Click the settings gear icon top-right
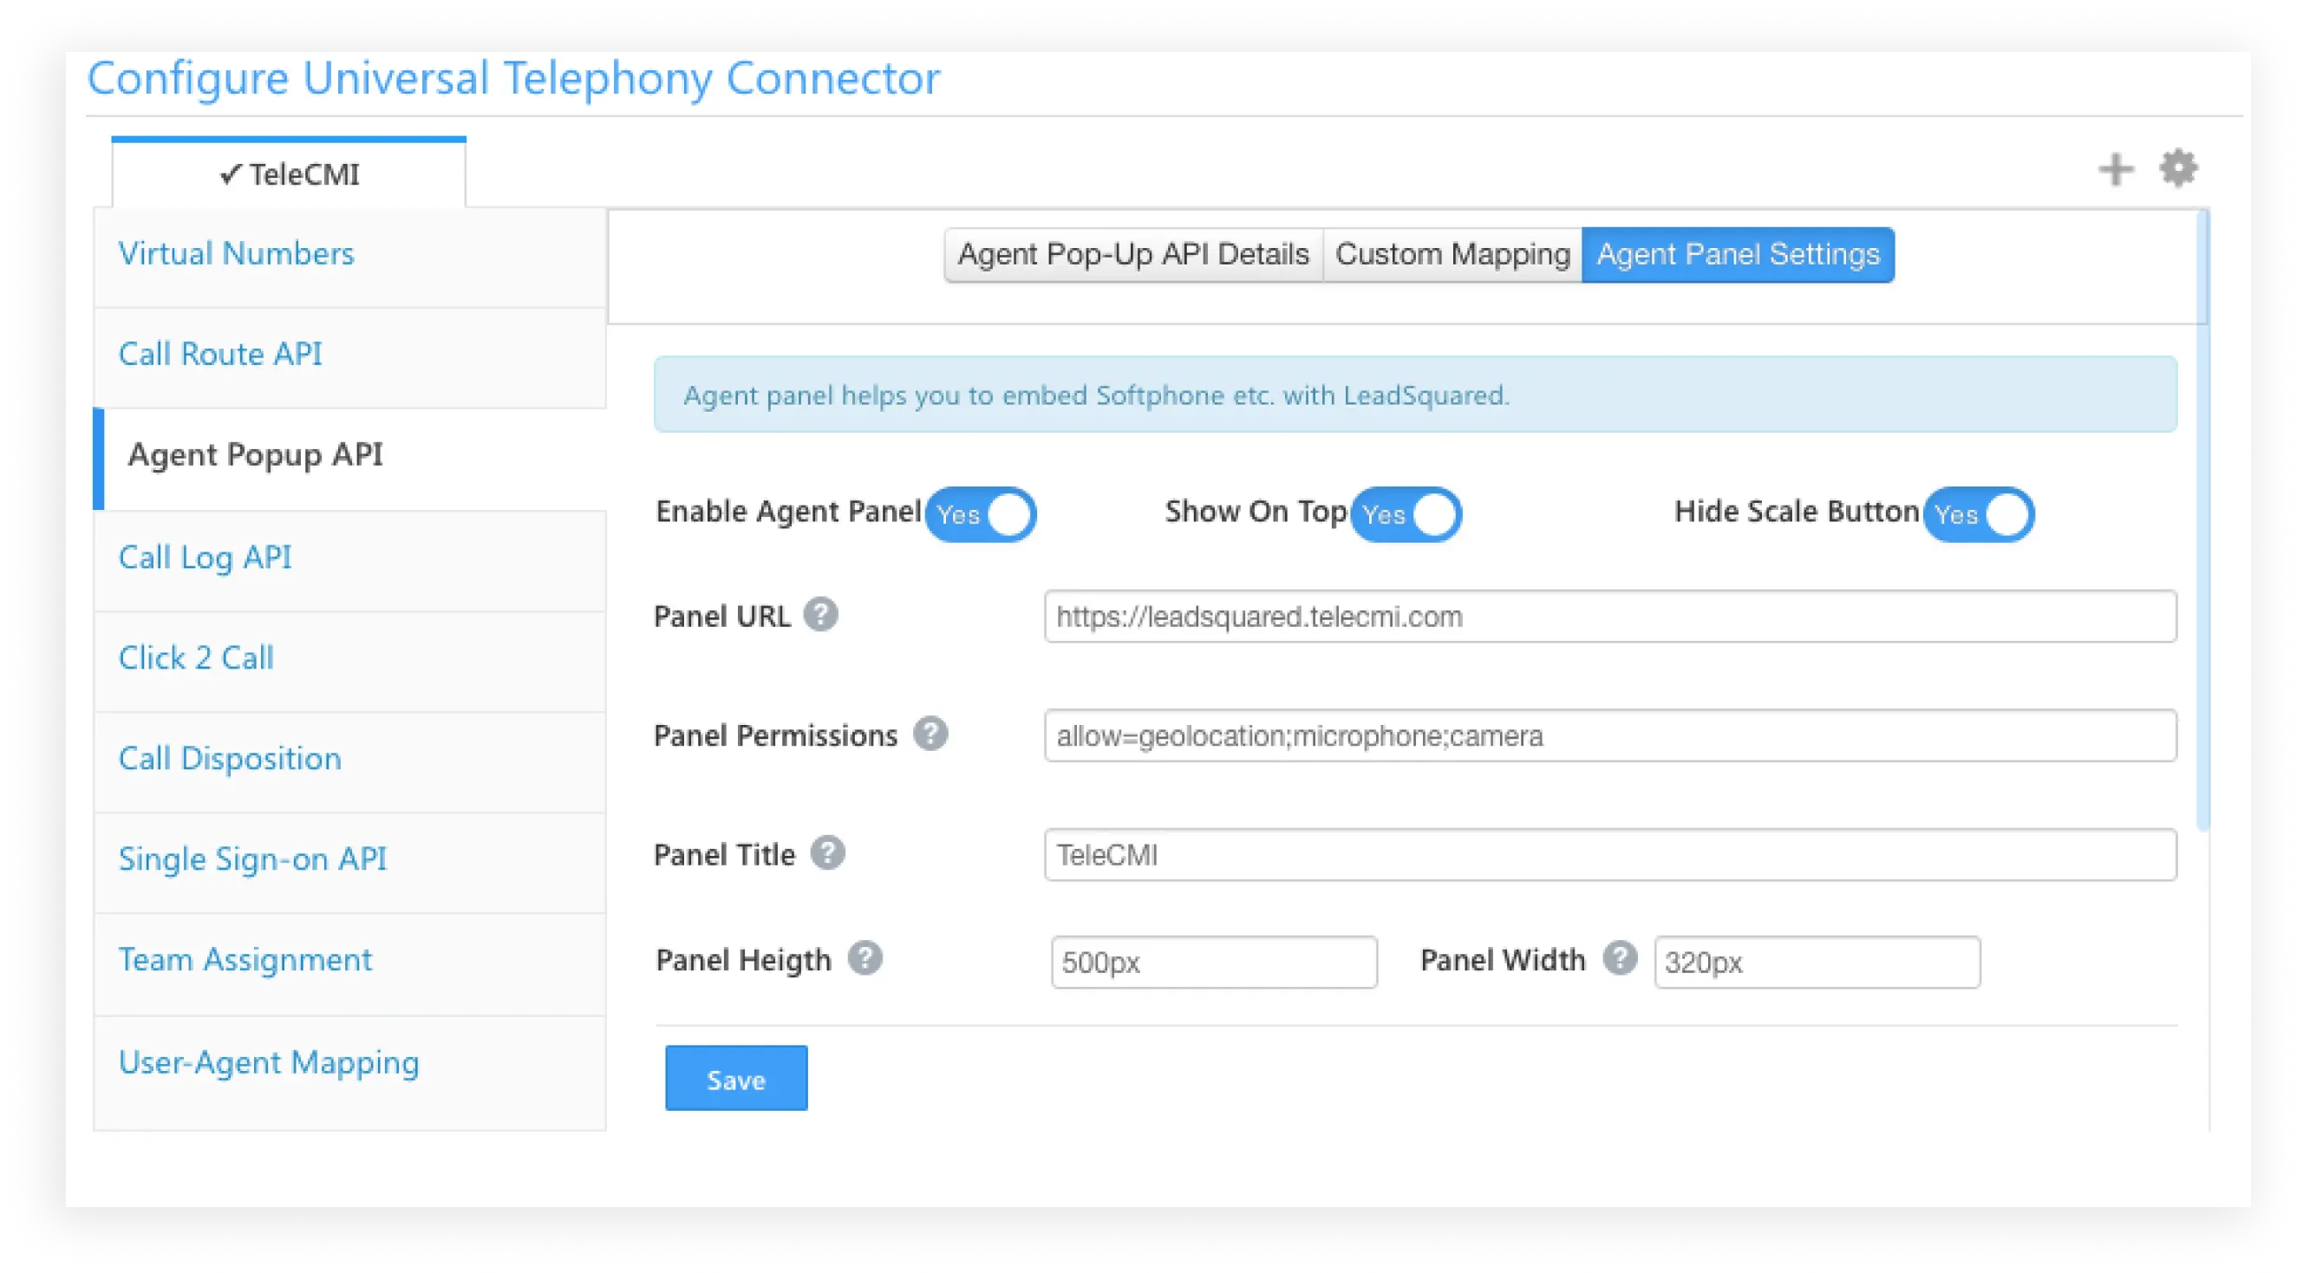This screenshot has height=1273, width=2303. [x=2179, y=167]
